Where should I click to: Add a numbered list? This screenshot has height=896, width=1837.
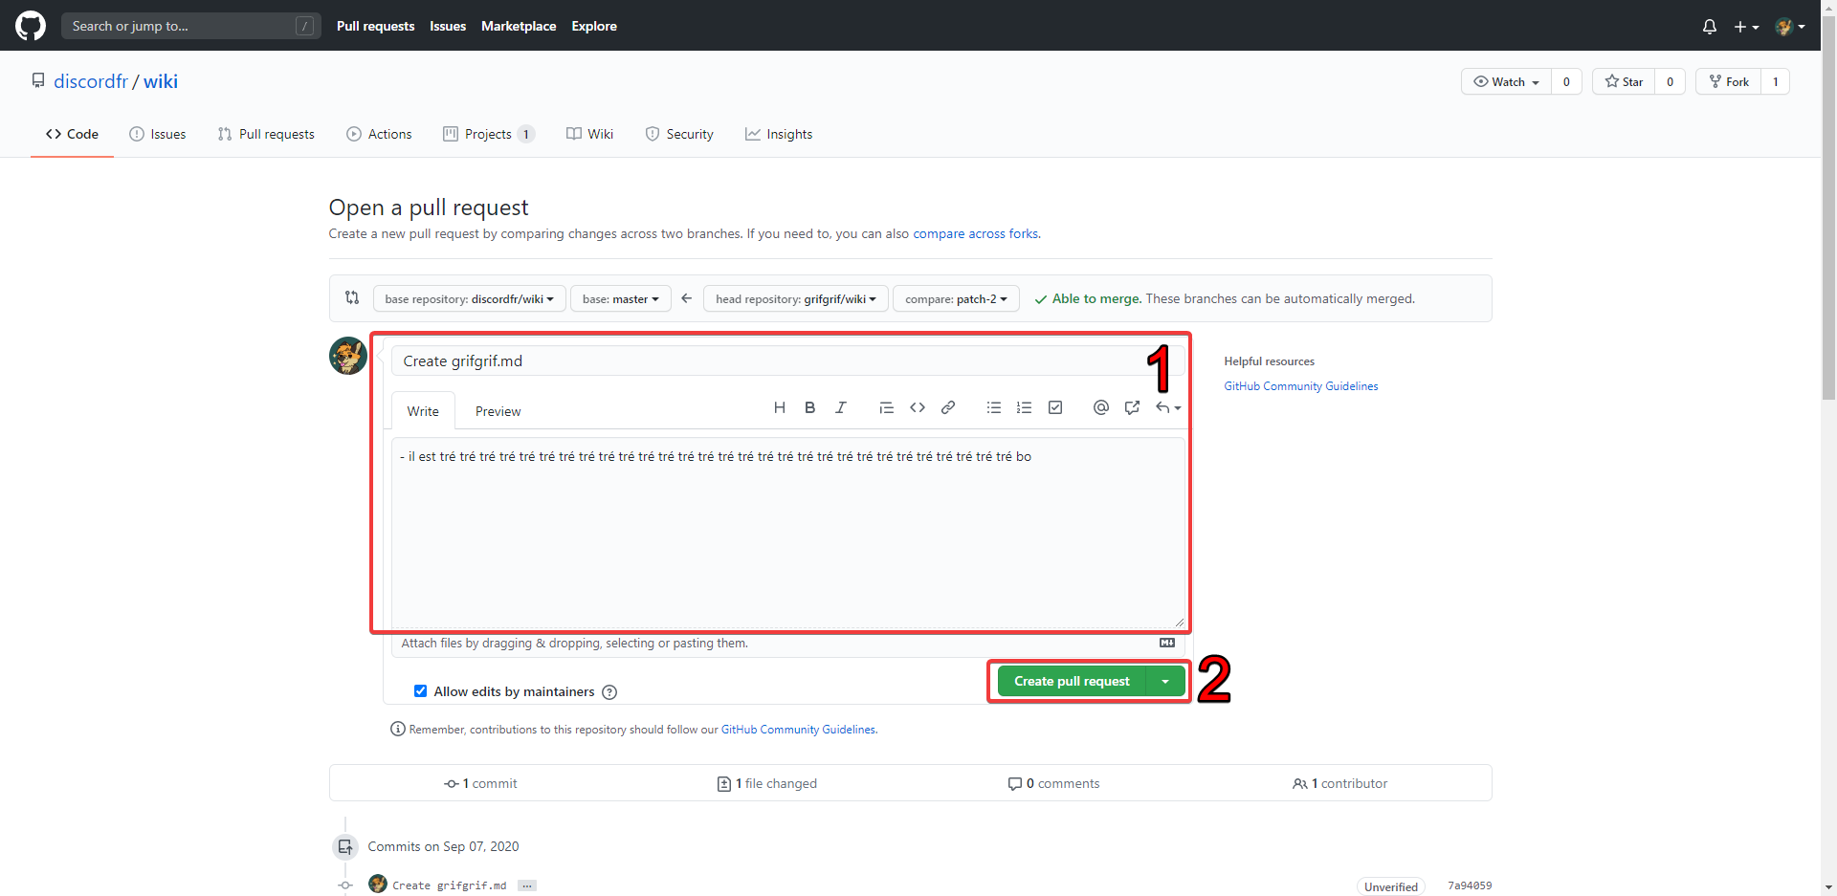pyautogui.click(x=1025, y=407)
